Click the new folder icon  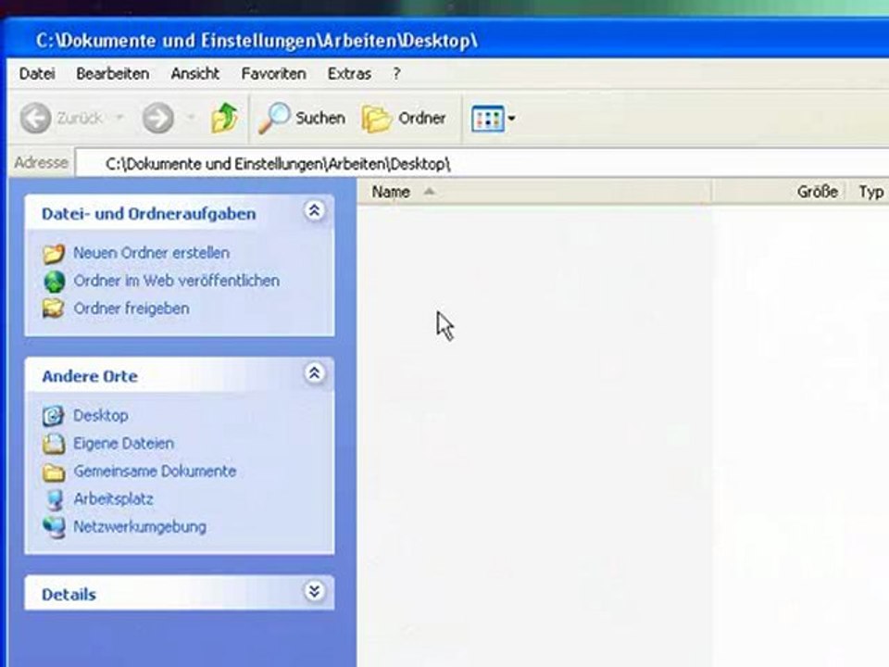click(54, 254)
